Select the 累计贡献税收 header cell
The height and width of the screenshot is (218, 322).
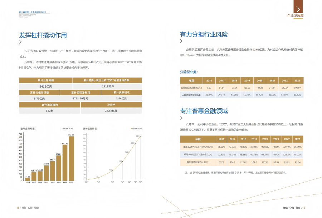[122, 93]
